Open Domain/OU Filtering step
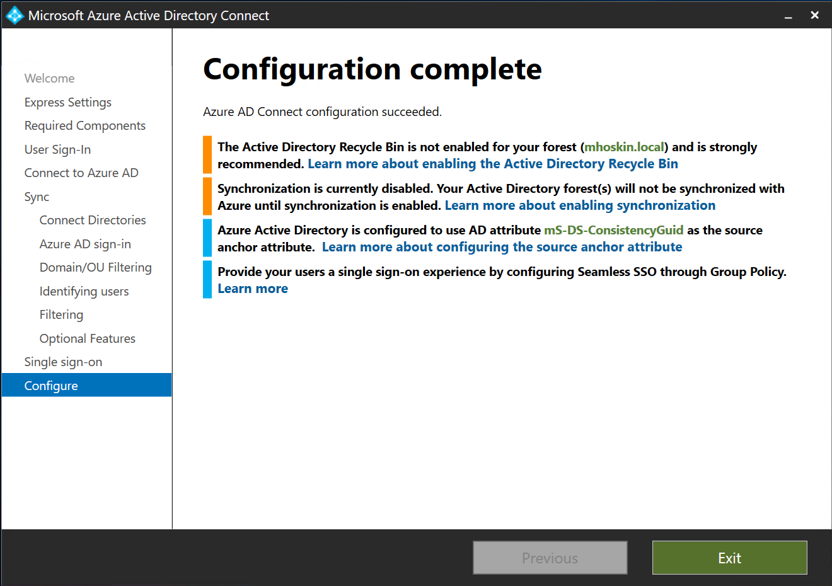This screenshot has width=832, height=586. (x=95, y=267)
